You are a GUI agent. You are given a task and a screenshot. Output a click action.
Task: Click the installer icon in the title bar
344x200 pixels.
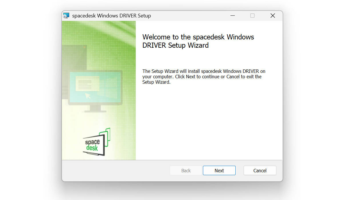66,16
